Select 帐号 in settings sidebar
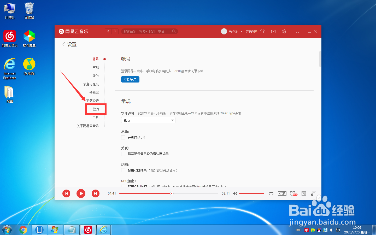376x235 pixels. tap(96, 59)
